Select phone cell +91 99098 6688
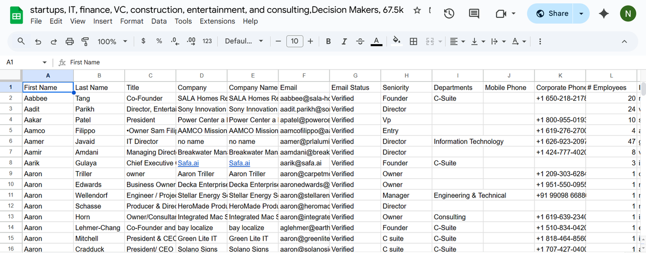Image resolution: width=646 pixels, height=253 pixels. 559,195
